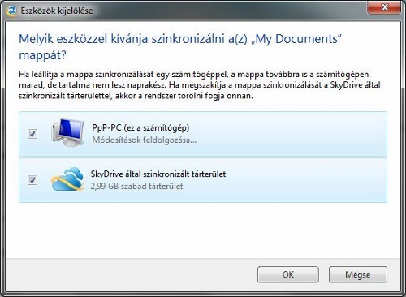Click the gray footer area left of OK

[130, 274]
